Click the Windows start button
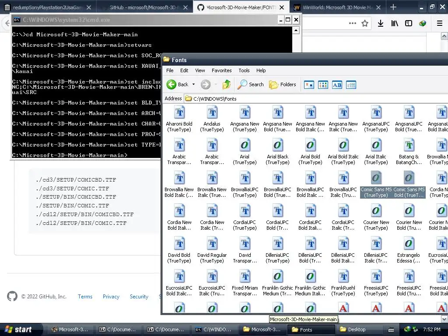 pyautogui.click(x=19, y=329)
